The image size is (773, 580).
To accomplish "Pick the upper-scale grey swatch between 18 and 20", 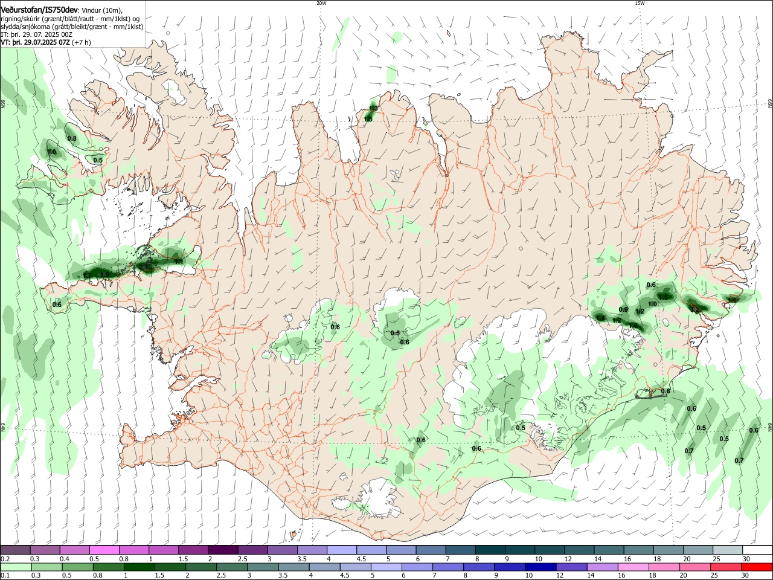I will tap(668, 550).
